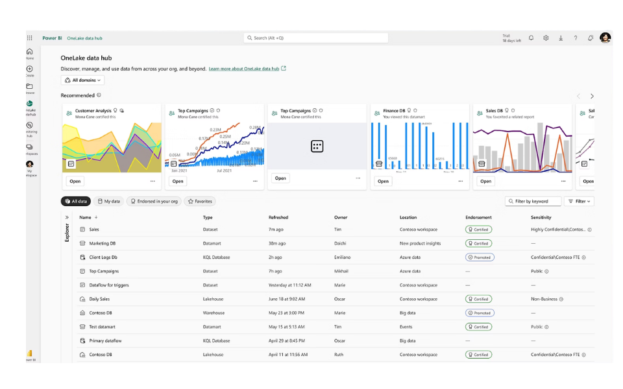Click the Filter by keyword field
Viewport: 623px width, 389px height.
click(533, 201)
